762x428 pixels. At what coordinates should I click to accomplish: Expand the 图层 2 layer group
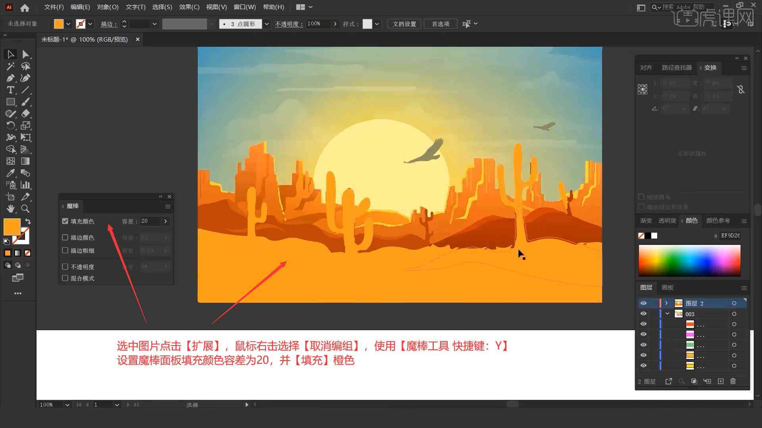(x=666, y=303)
